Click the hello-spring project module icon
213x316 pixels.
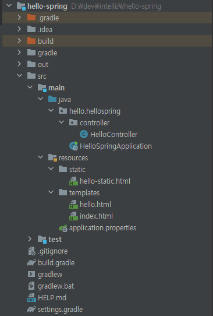(x=21, y=6)
